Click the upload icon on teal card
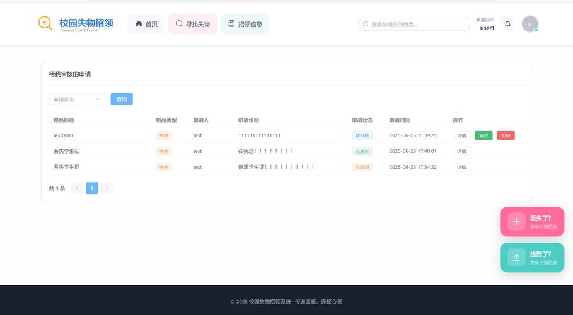573x315 pixels. pyautogui.click(x=516, y=257)
